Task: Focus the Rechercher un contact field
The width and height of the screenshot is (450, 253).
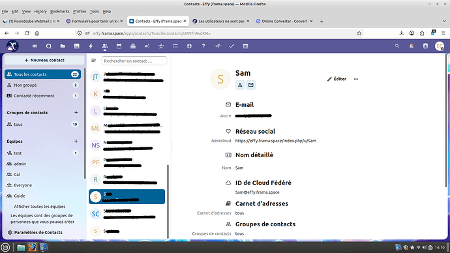Action: [134, 61]
